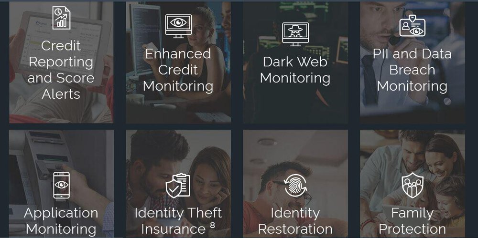Click footnote 8 beside Identity Theft Insurance
Viewport: 478px width, 238px height.
pyautogui.click(x=213, y=226)
